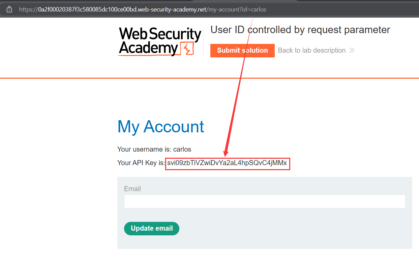Click the 'Your username is:' label
The image size is (419, 260).
144,149
